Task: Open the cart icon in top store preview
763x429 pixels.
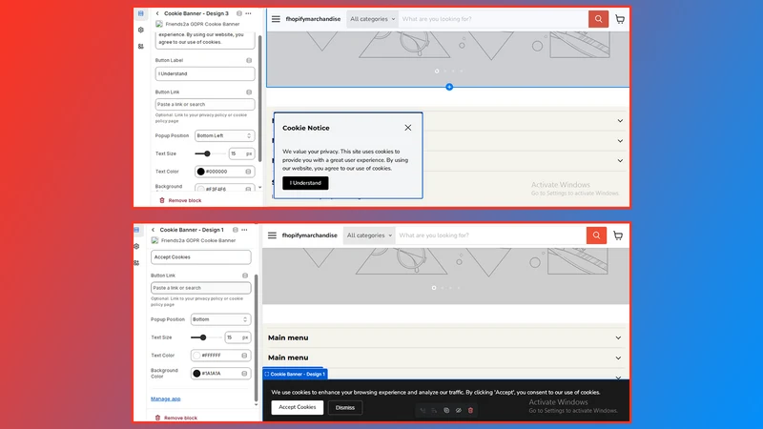Action: pos(619,19)
